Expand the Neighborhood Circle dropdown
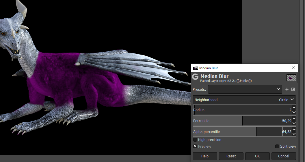Image resolution: width=305 pixels, height=162 pixels. pyautogui.click(x=244, y=100)
